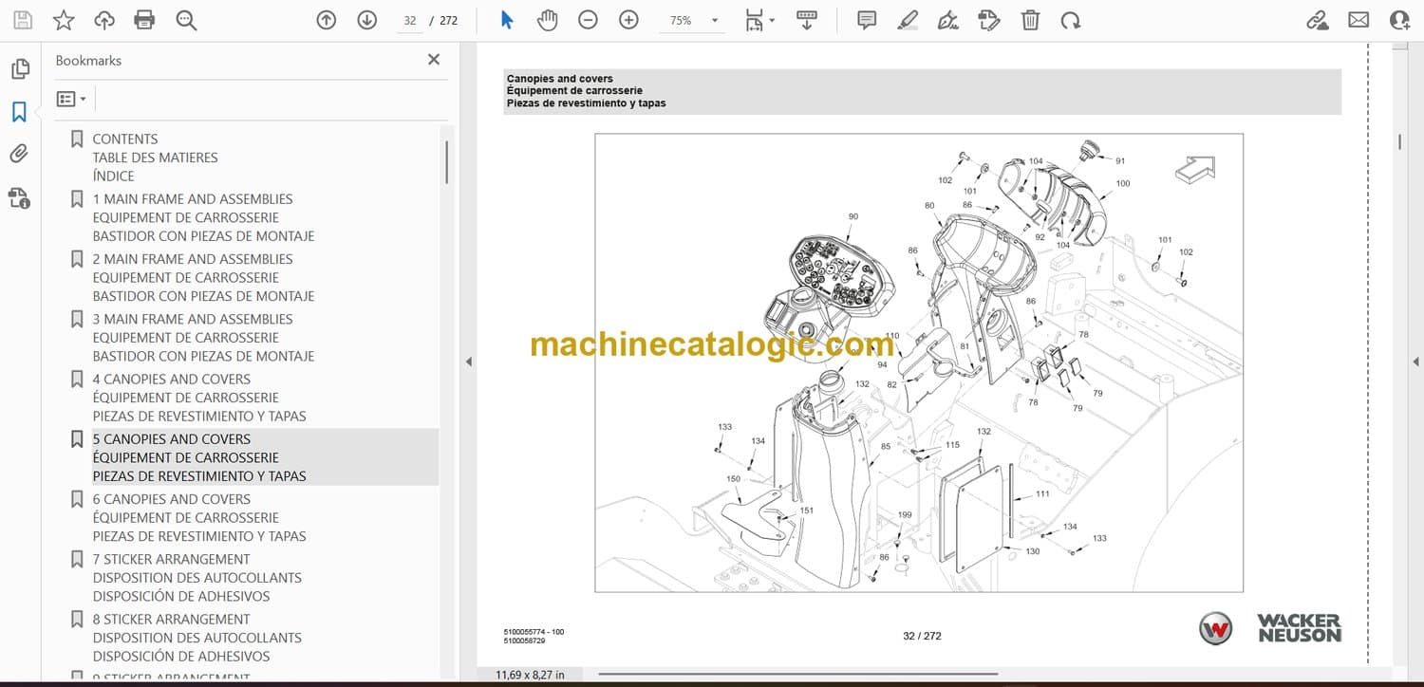
Task: Go to next page arrow
Action: 367,20
